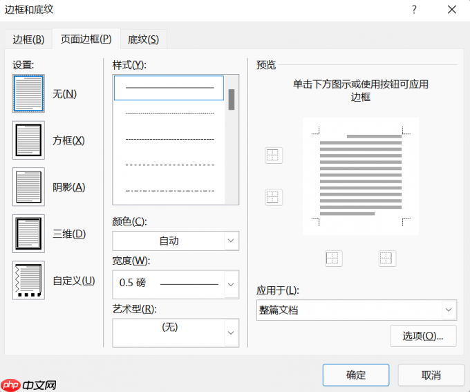Open the 宽度(W) width dropdown
Image resolution: width=470 pixels, height=392 pixels.
click(176, 284)
